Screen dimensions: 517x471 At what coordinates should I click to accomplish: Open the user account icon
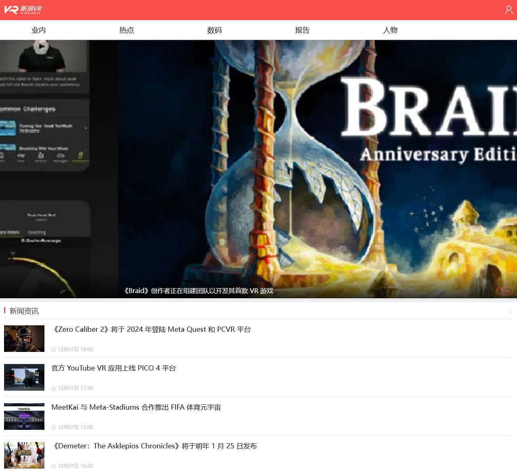[509, 10]
